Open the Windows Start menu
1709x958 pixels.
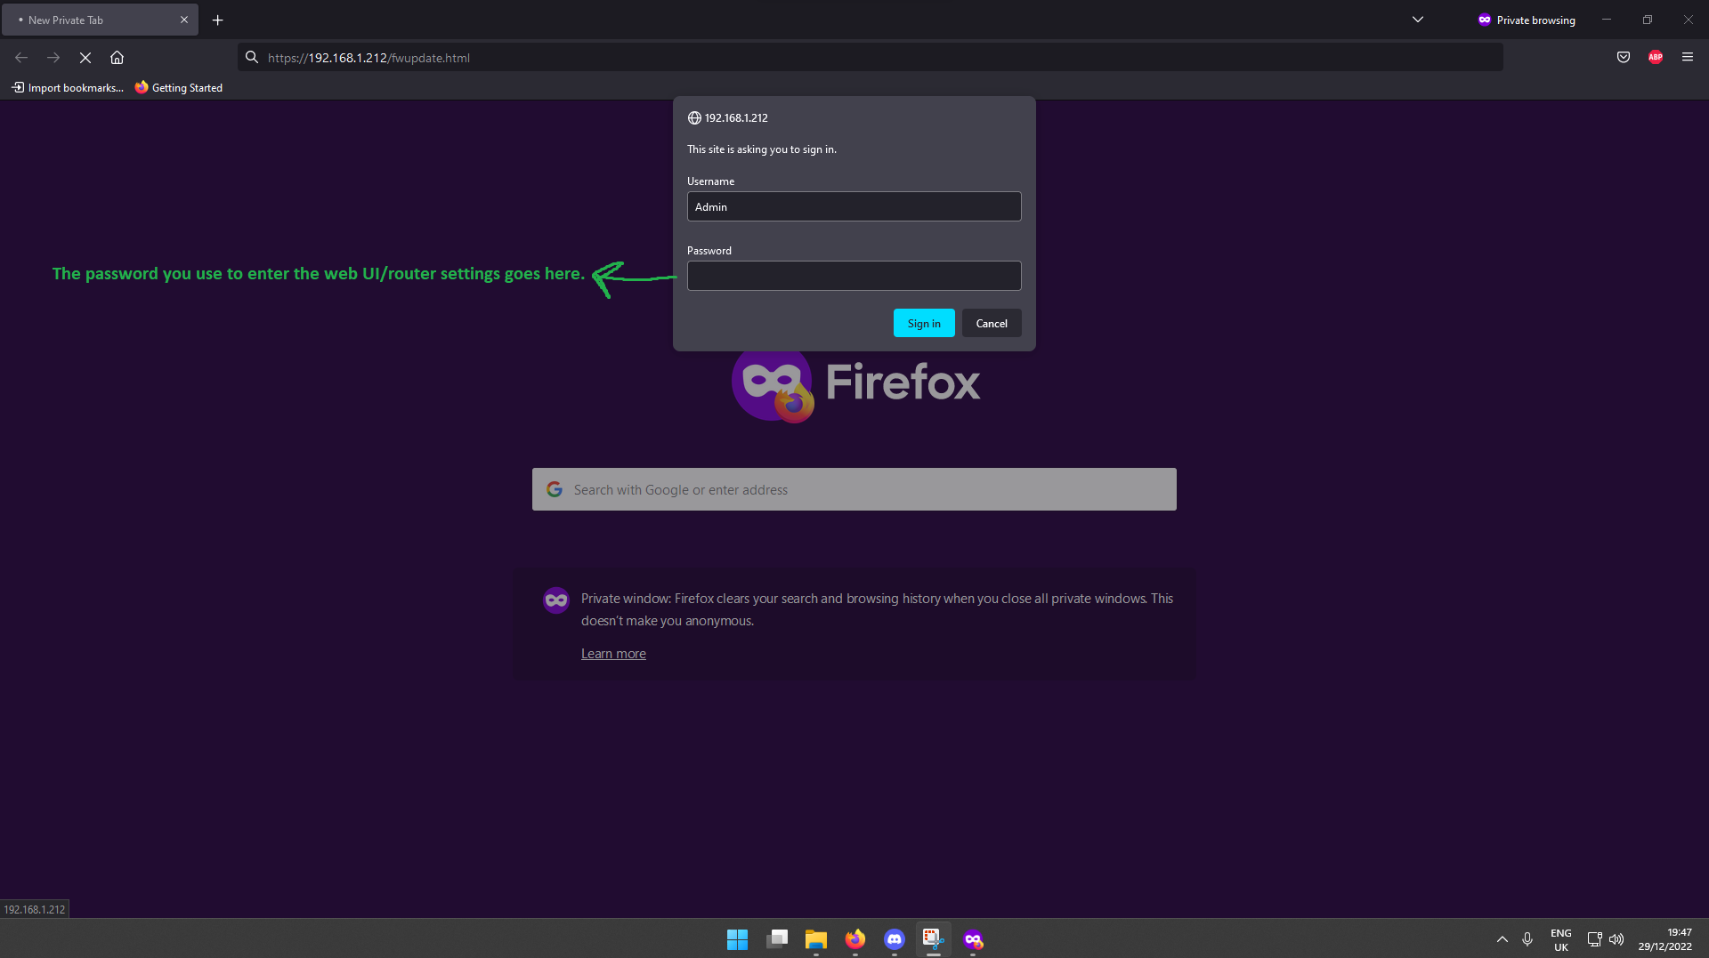click(737, 939)
